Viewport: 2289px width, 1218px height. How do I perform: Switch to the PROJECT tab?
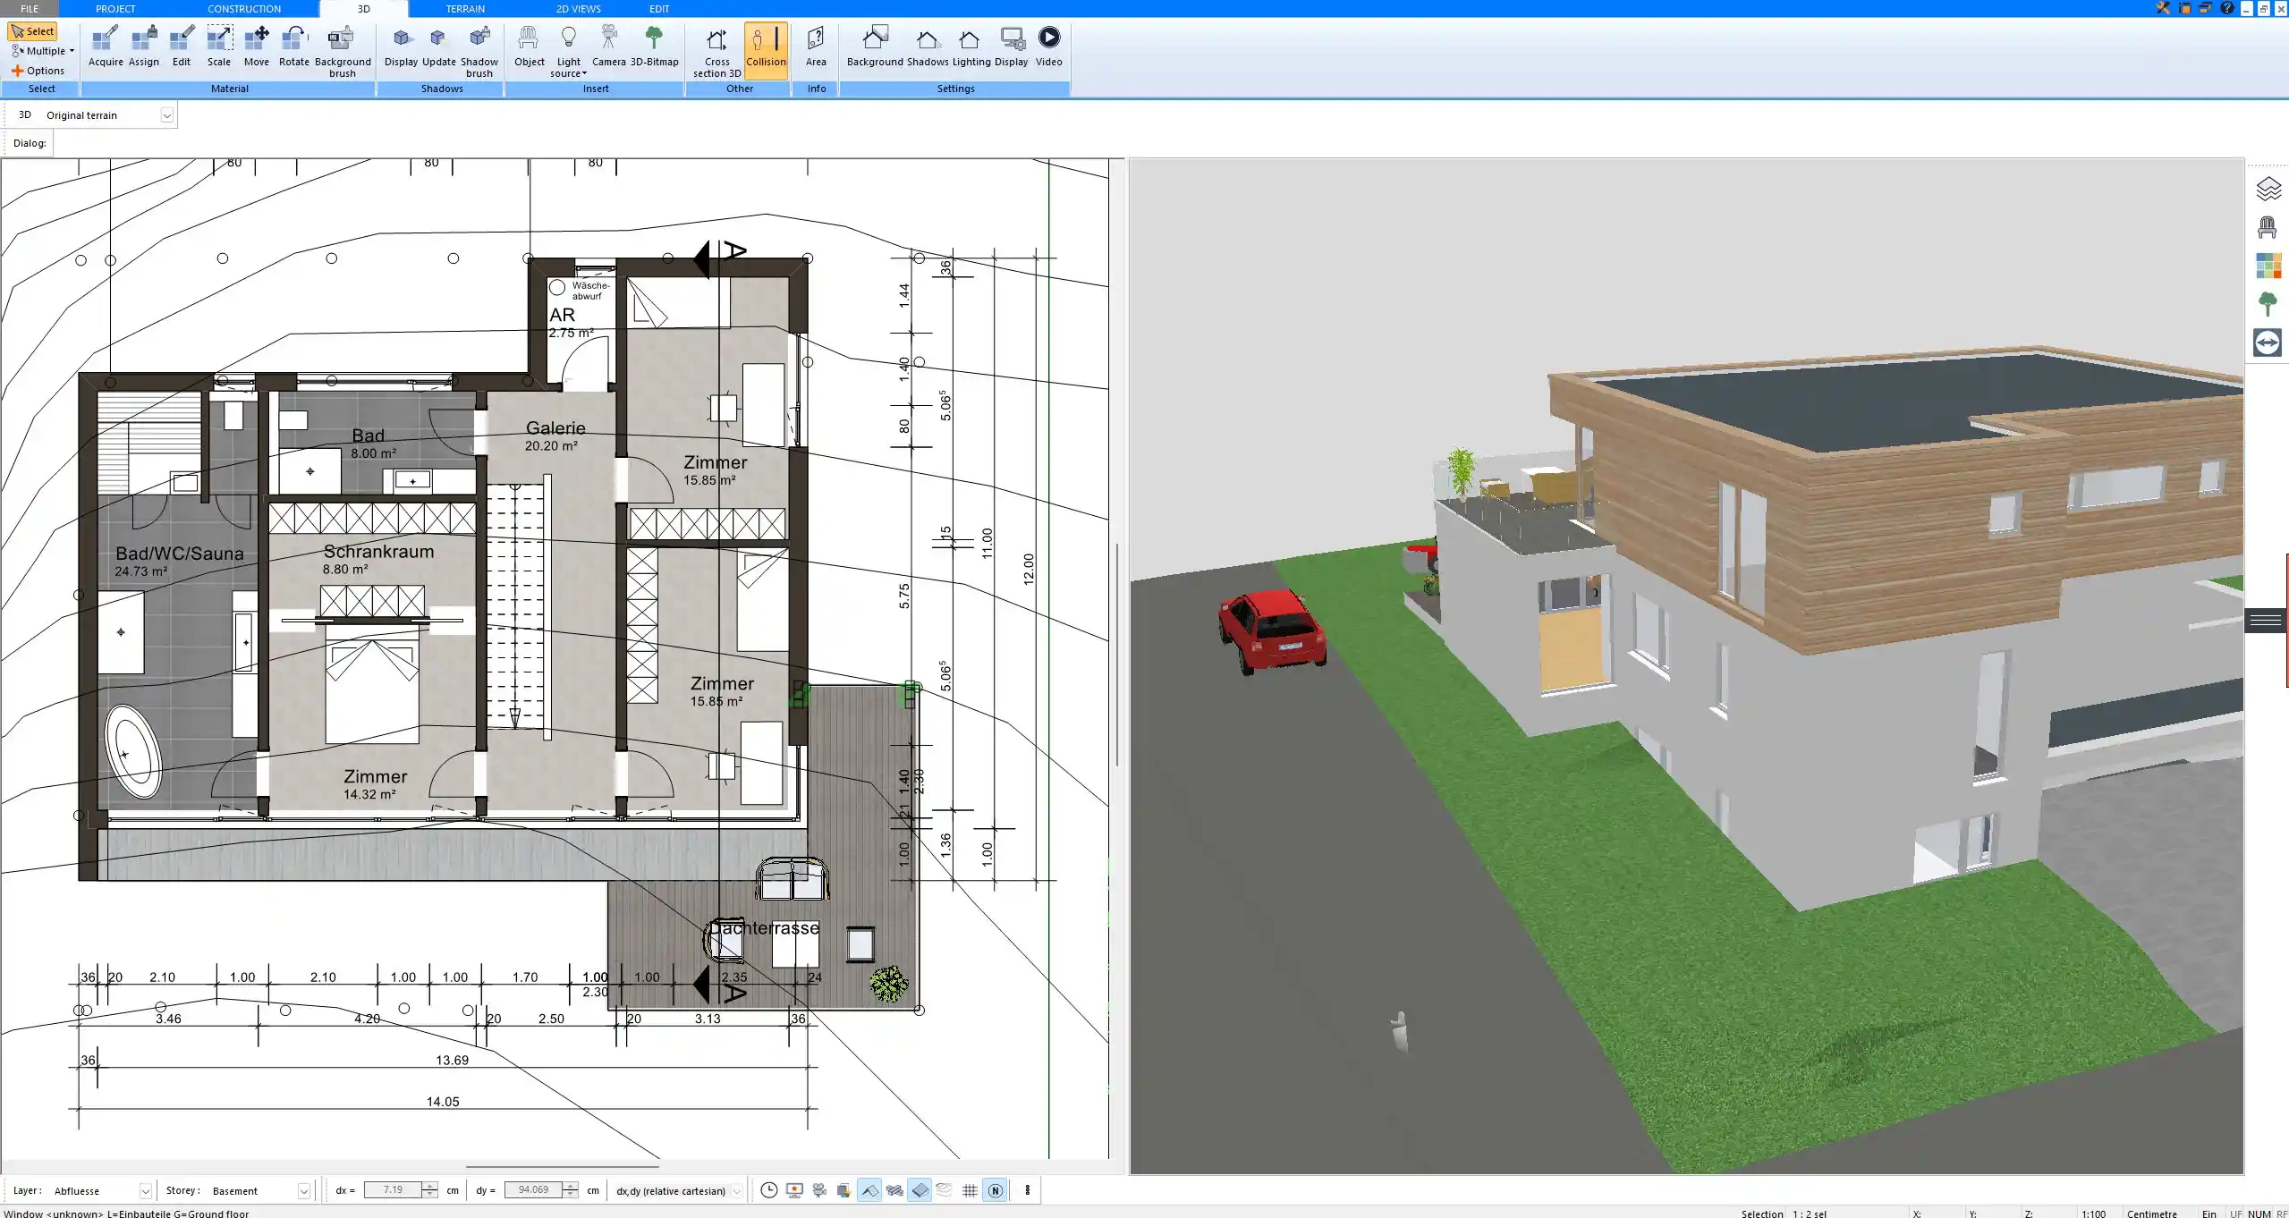pyautogui.click(x=115, y=8)
